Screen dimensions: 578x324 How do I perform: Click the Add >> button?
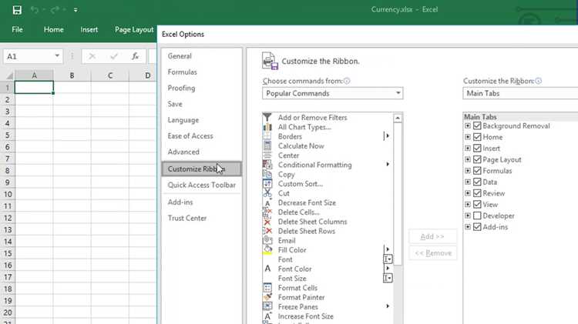coord(433,236)
